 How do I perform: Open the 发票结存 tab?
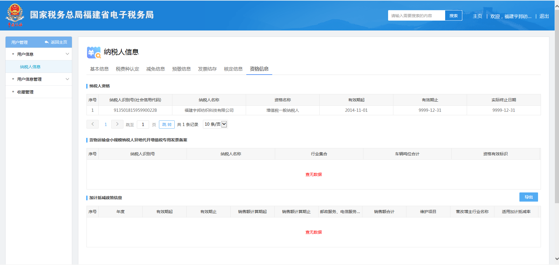pos(207,69)
